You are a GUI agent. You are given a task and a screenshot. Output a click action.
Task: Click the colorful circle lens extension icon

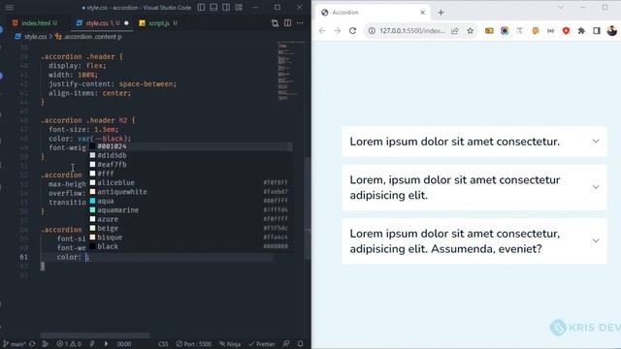click(x=505, y=31)
